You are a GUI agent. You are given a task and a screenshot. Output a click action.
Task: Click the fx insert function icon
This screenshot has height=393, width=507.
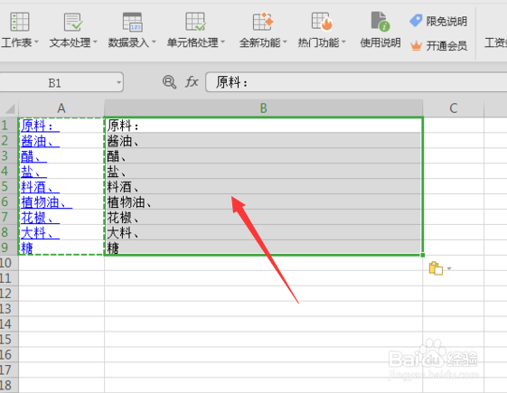coord(192,82)
